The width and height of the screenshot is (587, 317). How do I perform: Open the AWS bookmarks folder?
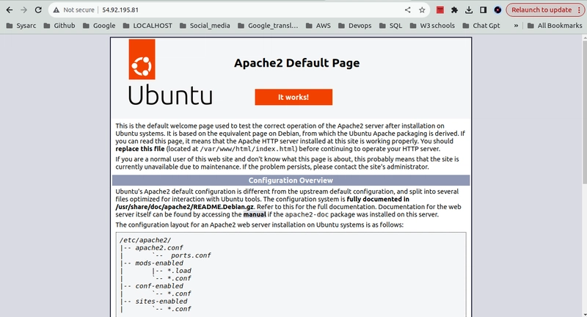318,26
